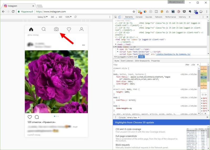
Task: Select the What's New drawer tab
Action: [x=132, y=117]
